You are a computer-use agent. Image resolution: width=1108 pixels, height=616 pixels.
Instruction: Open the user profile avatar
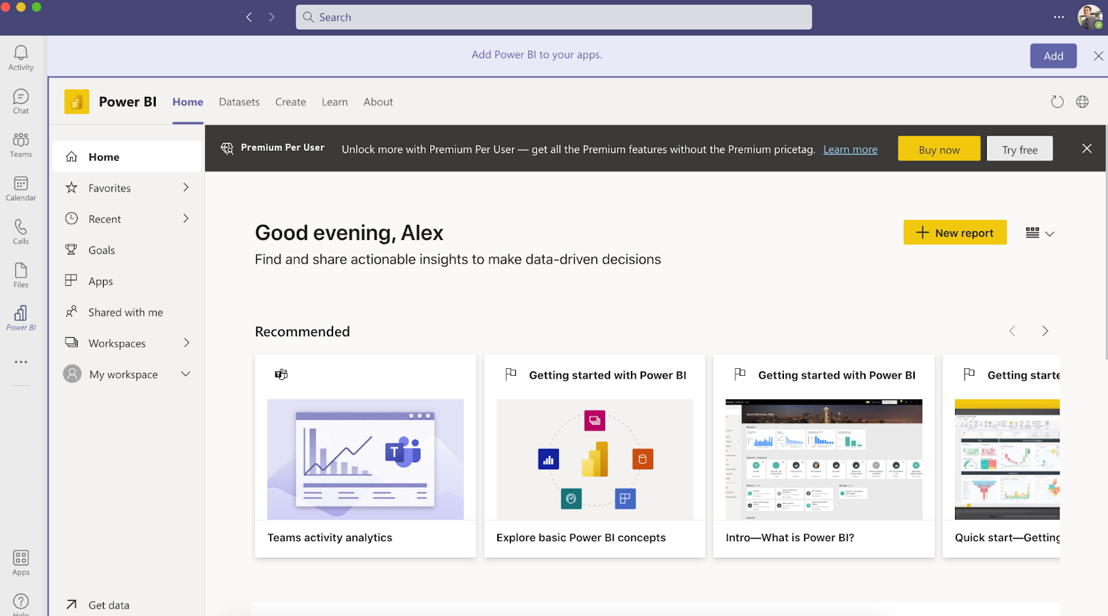[x=1090, y=17]
